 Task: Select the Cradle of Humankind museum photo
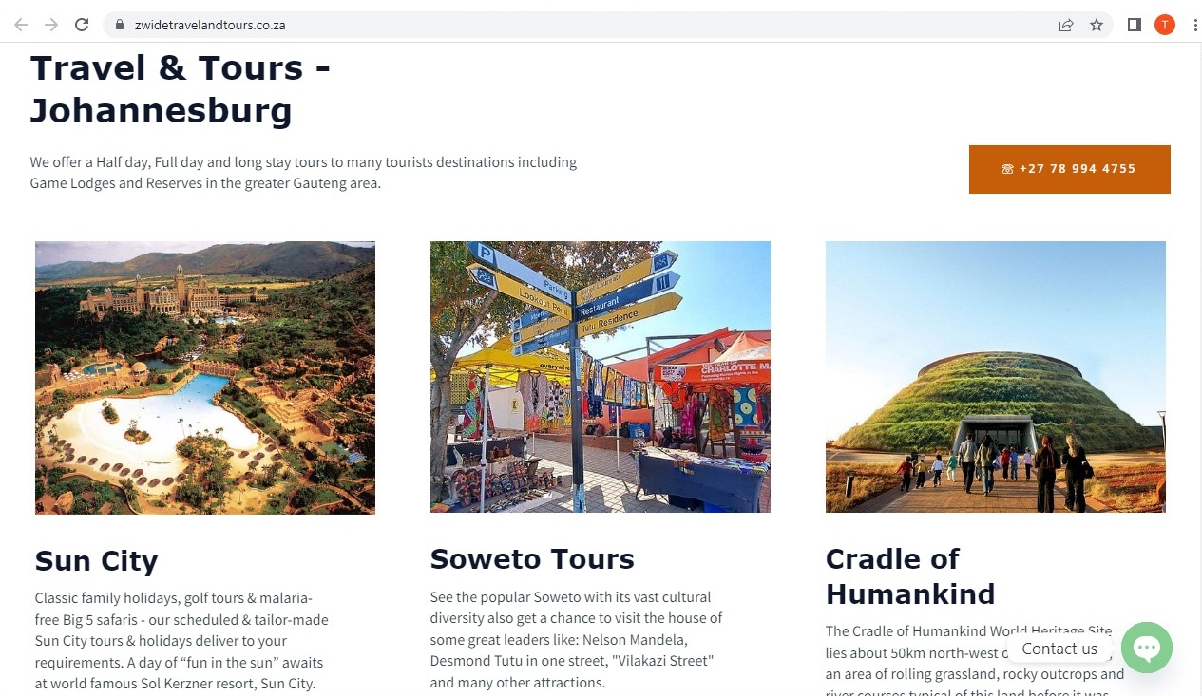[x=995, y=377]
